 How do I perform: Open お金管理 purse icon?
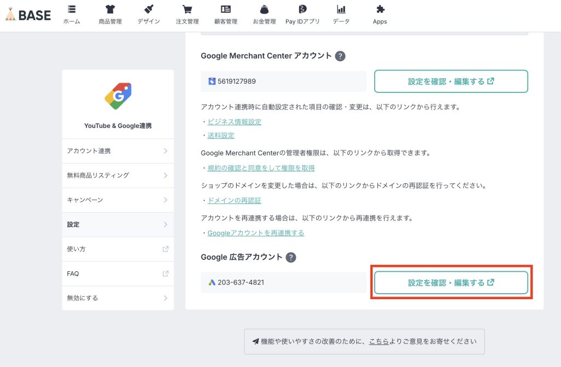click(x=265, y=9)
